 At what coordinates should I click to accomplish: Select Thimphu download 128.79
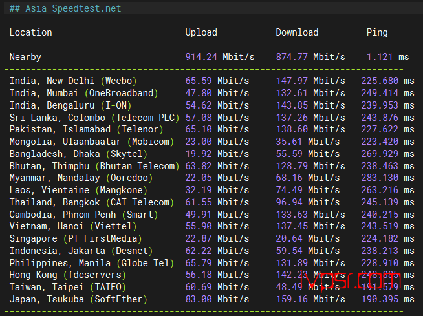point(292,166)
